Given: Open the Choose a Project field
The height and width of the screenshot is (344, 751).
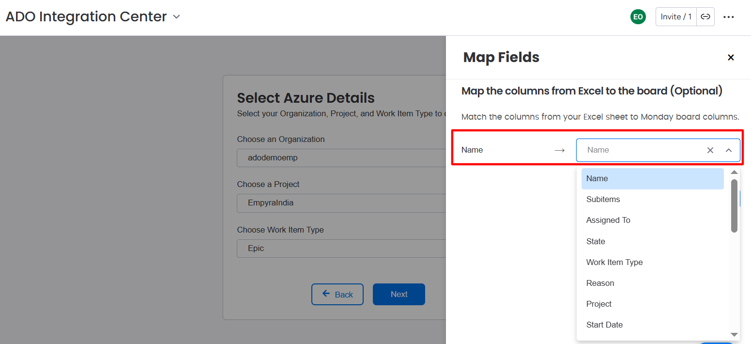Looking at the screenshot, I should pos(341,203).
